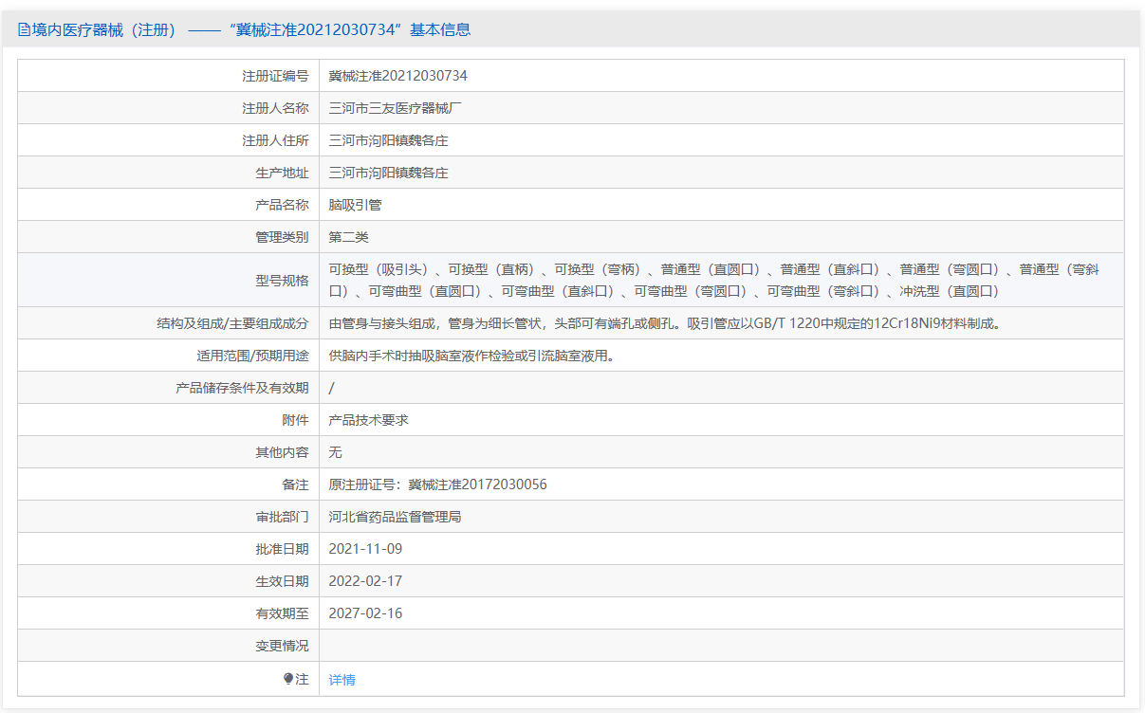Click the 有效期至 label
This screenshot has width=1145, height=713.
tap(282, 613)
